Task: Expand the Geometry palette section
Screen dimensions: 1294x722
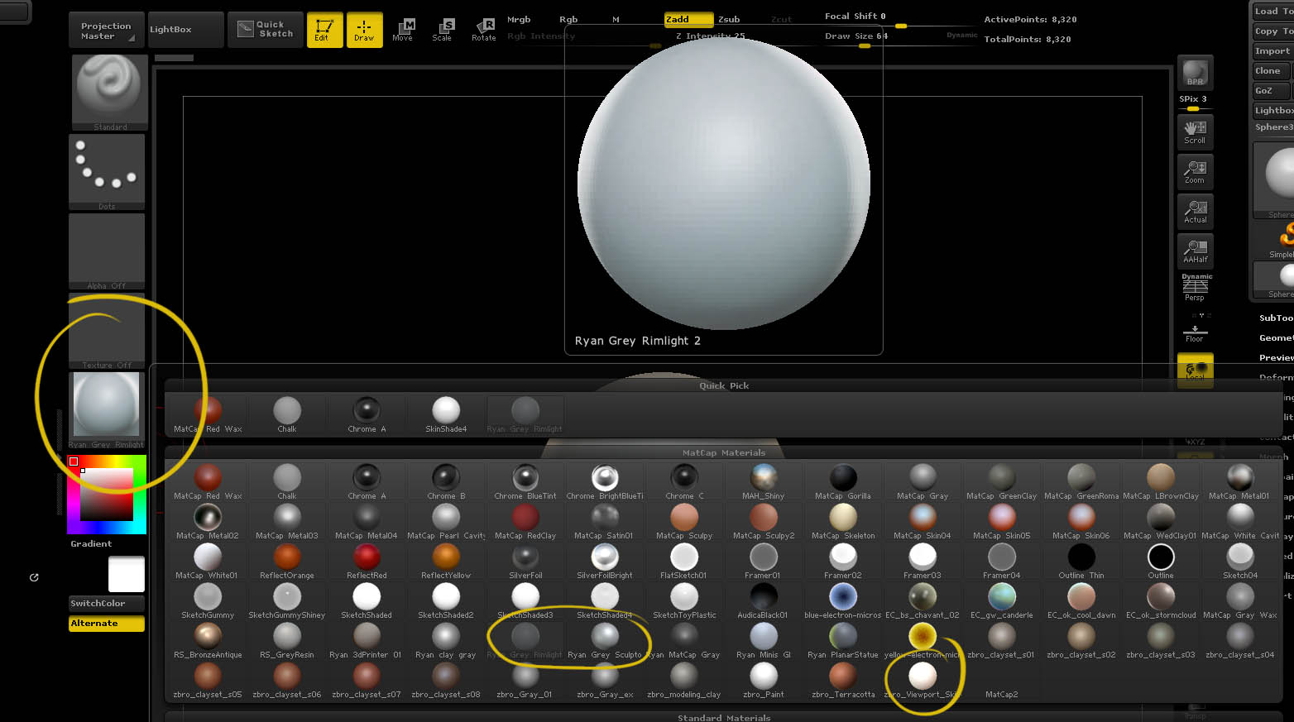Action: coord(1276,338)
